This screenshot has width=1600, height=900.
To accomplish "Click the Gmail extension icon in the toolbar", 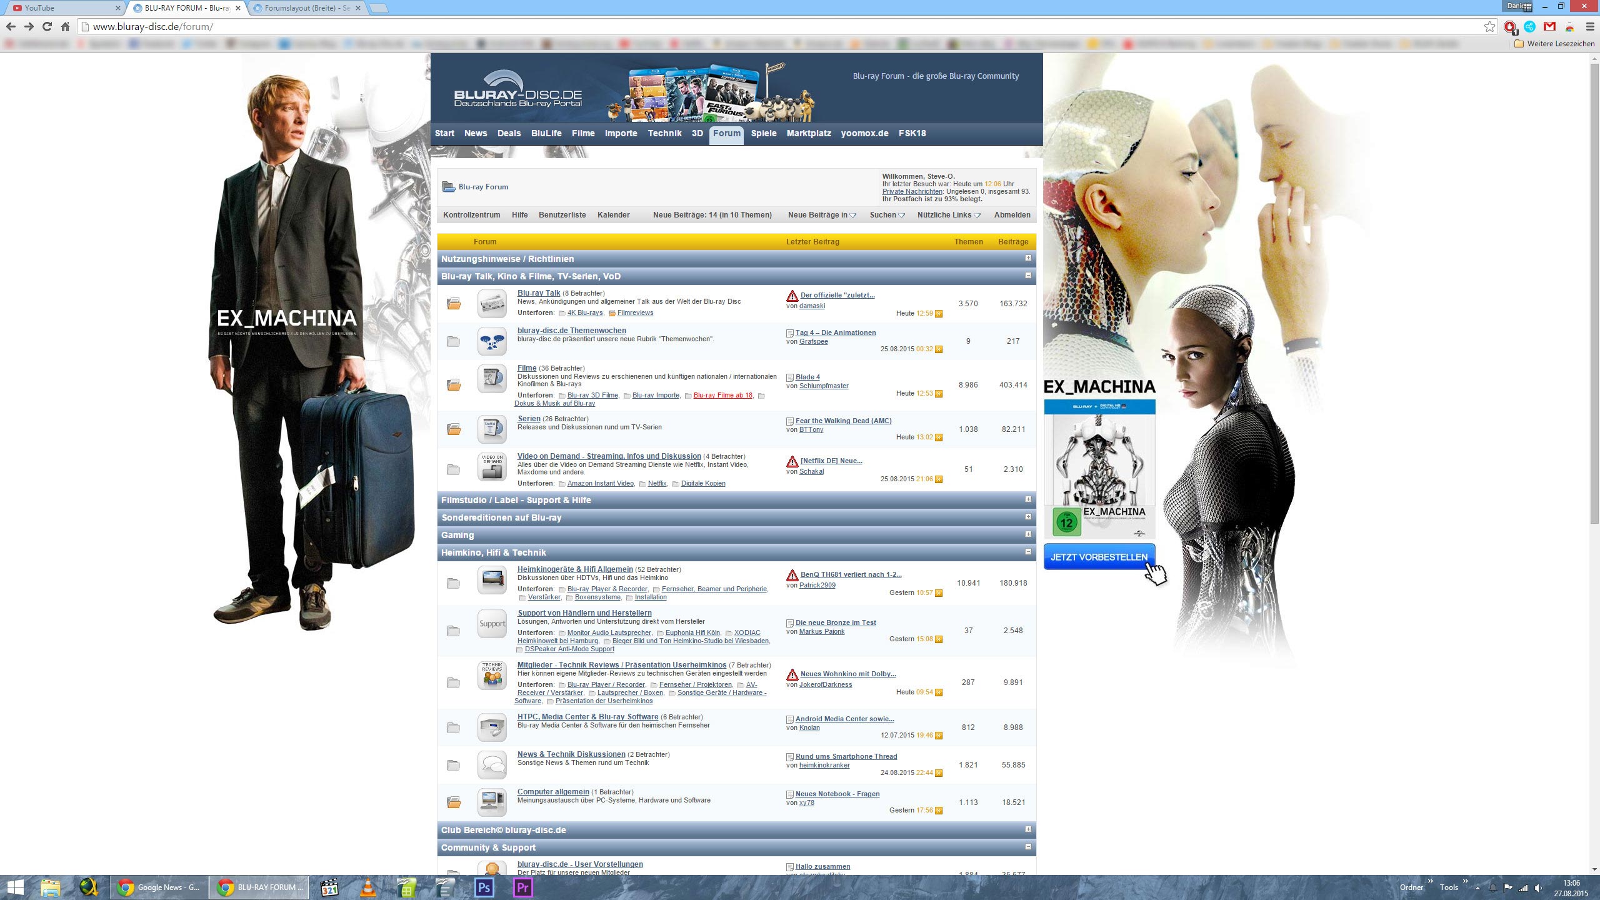I will [x=1549, y=27].
